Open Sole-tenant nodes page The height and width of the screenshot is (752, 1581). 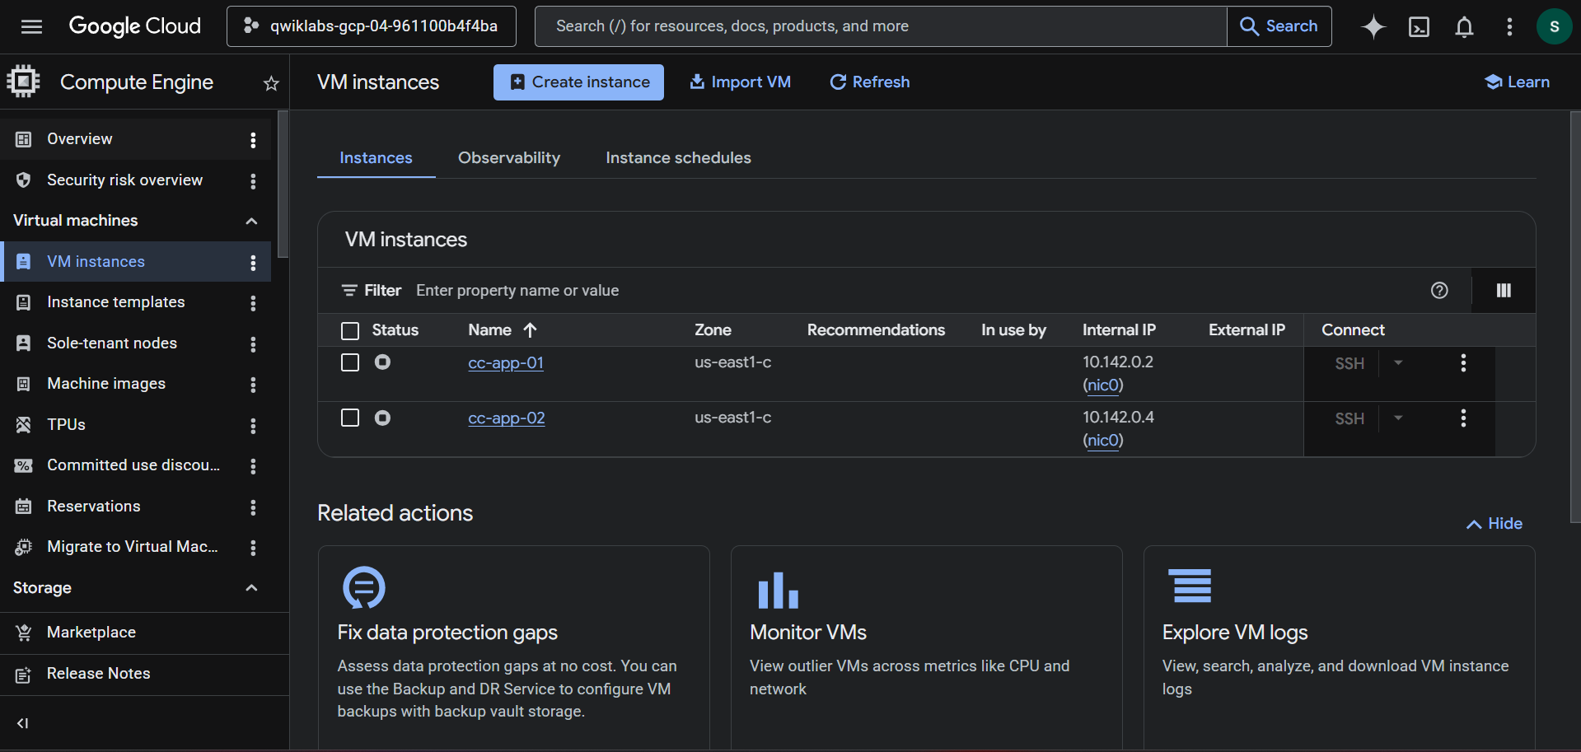pos(112,343)
